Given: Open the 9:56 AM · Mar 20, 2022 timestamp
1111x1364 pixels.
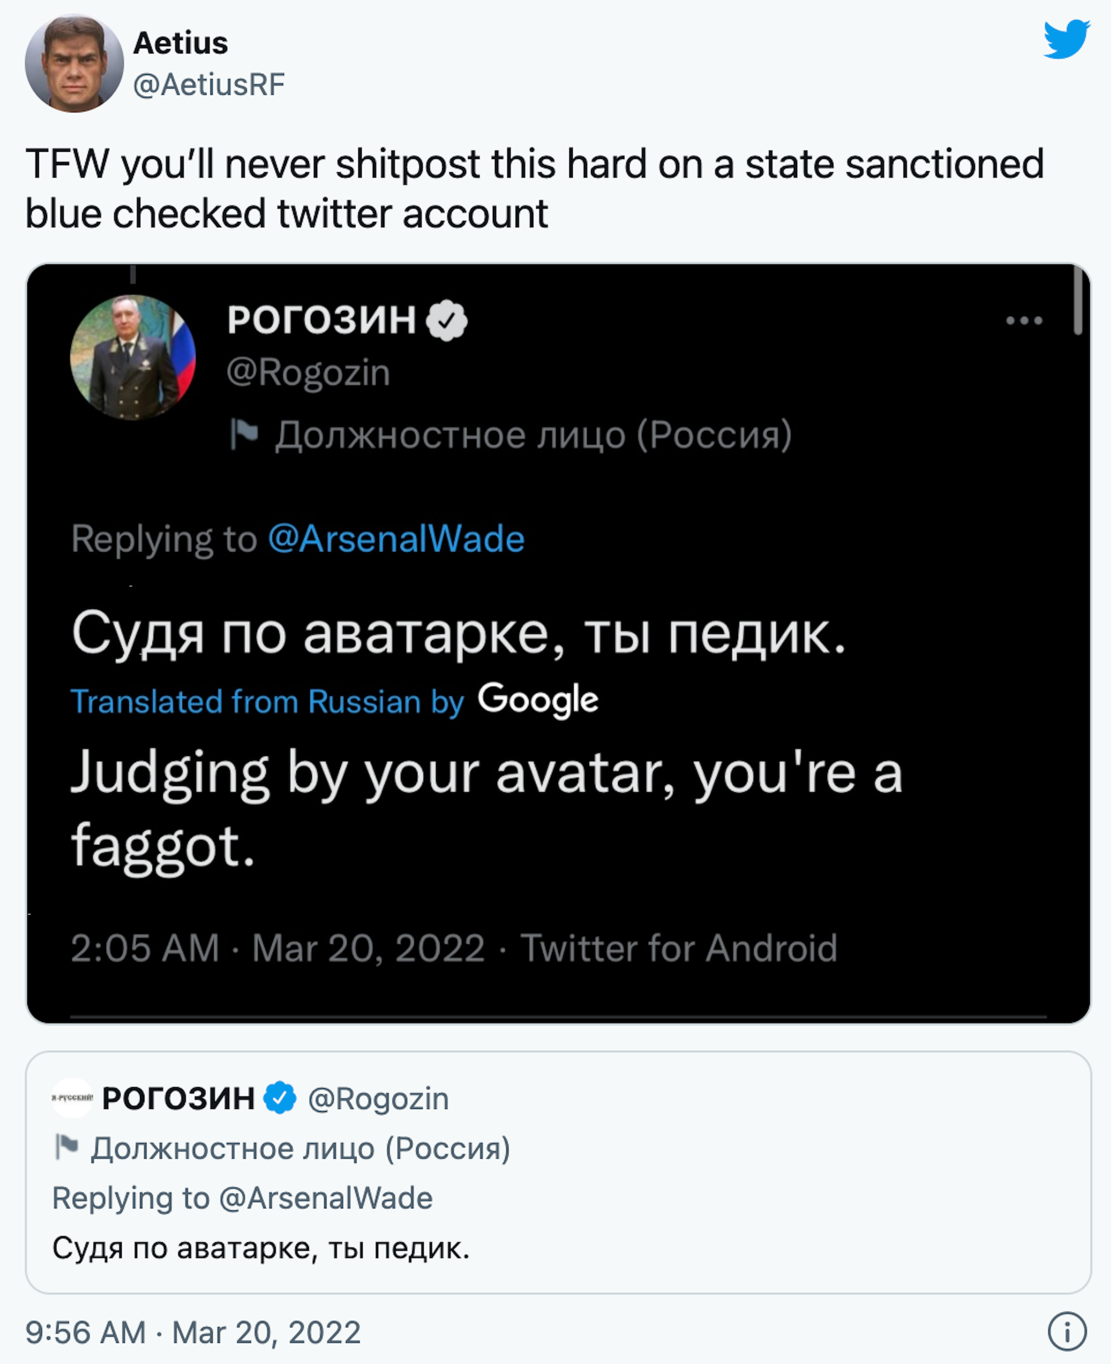Looking at the screenshot, I should coord(193,1333).
